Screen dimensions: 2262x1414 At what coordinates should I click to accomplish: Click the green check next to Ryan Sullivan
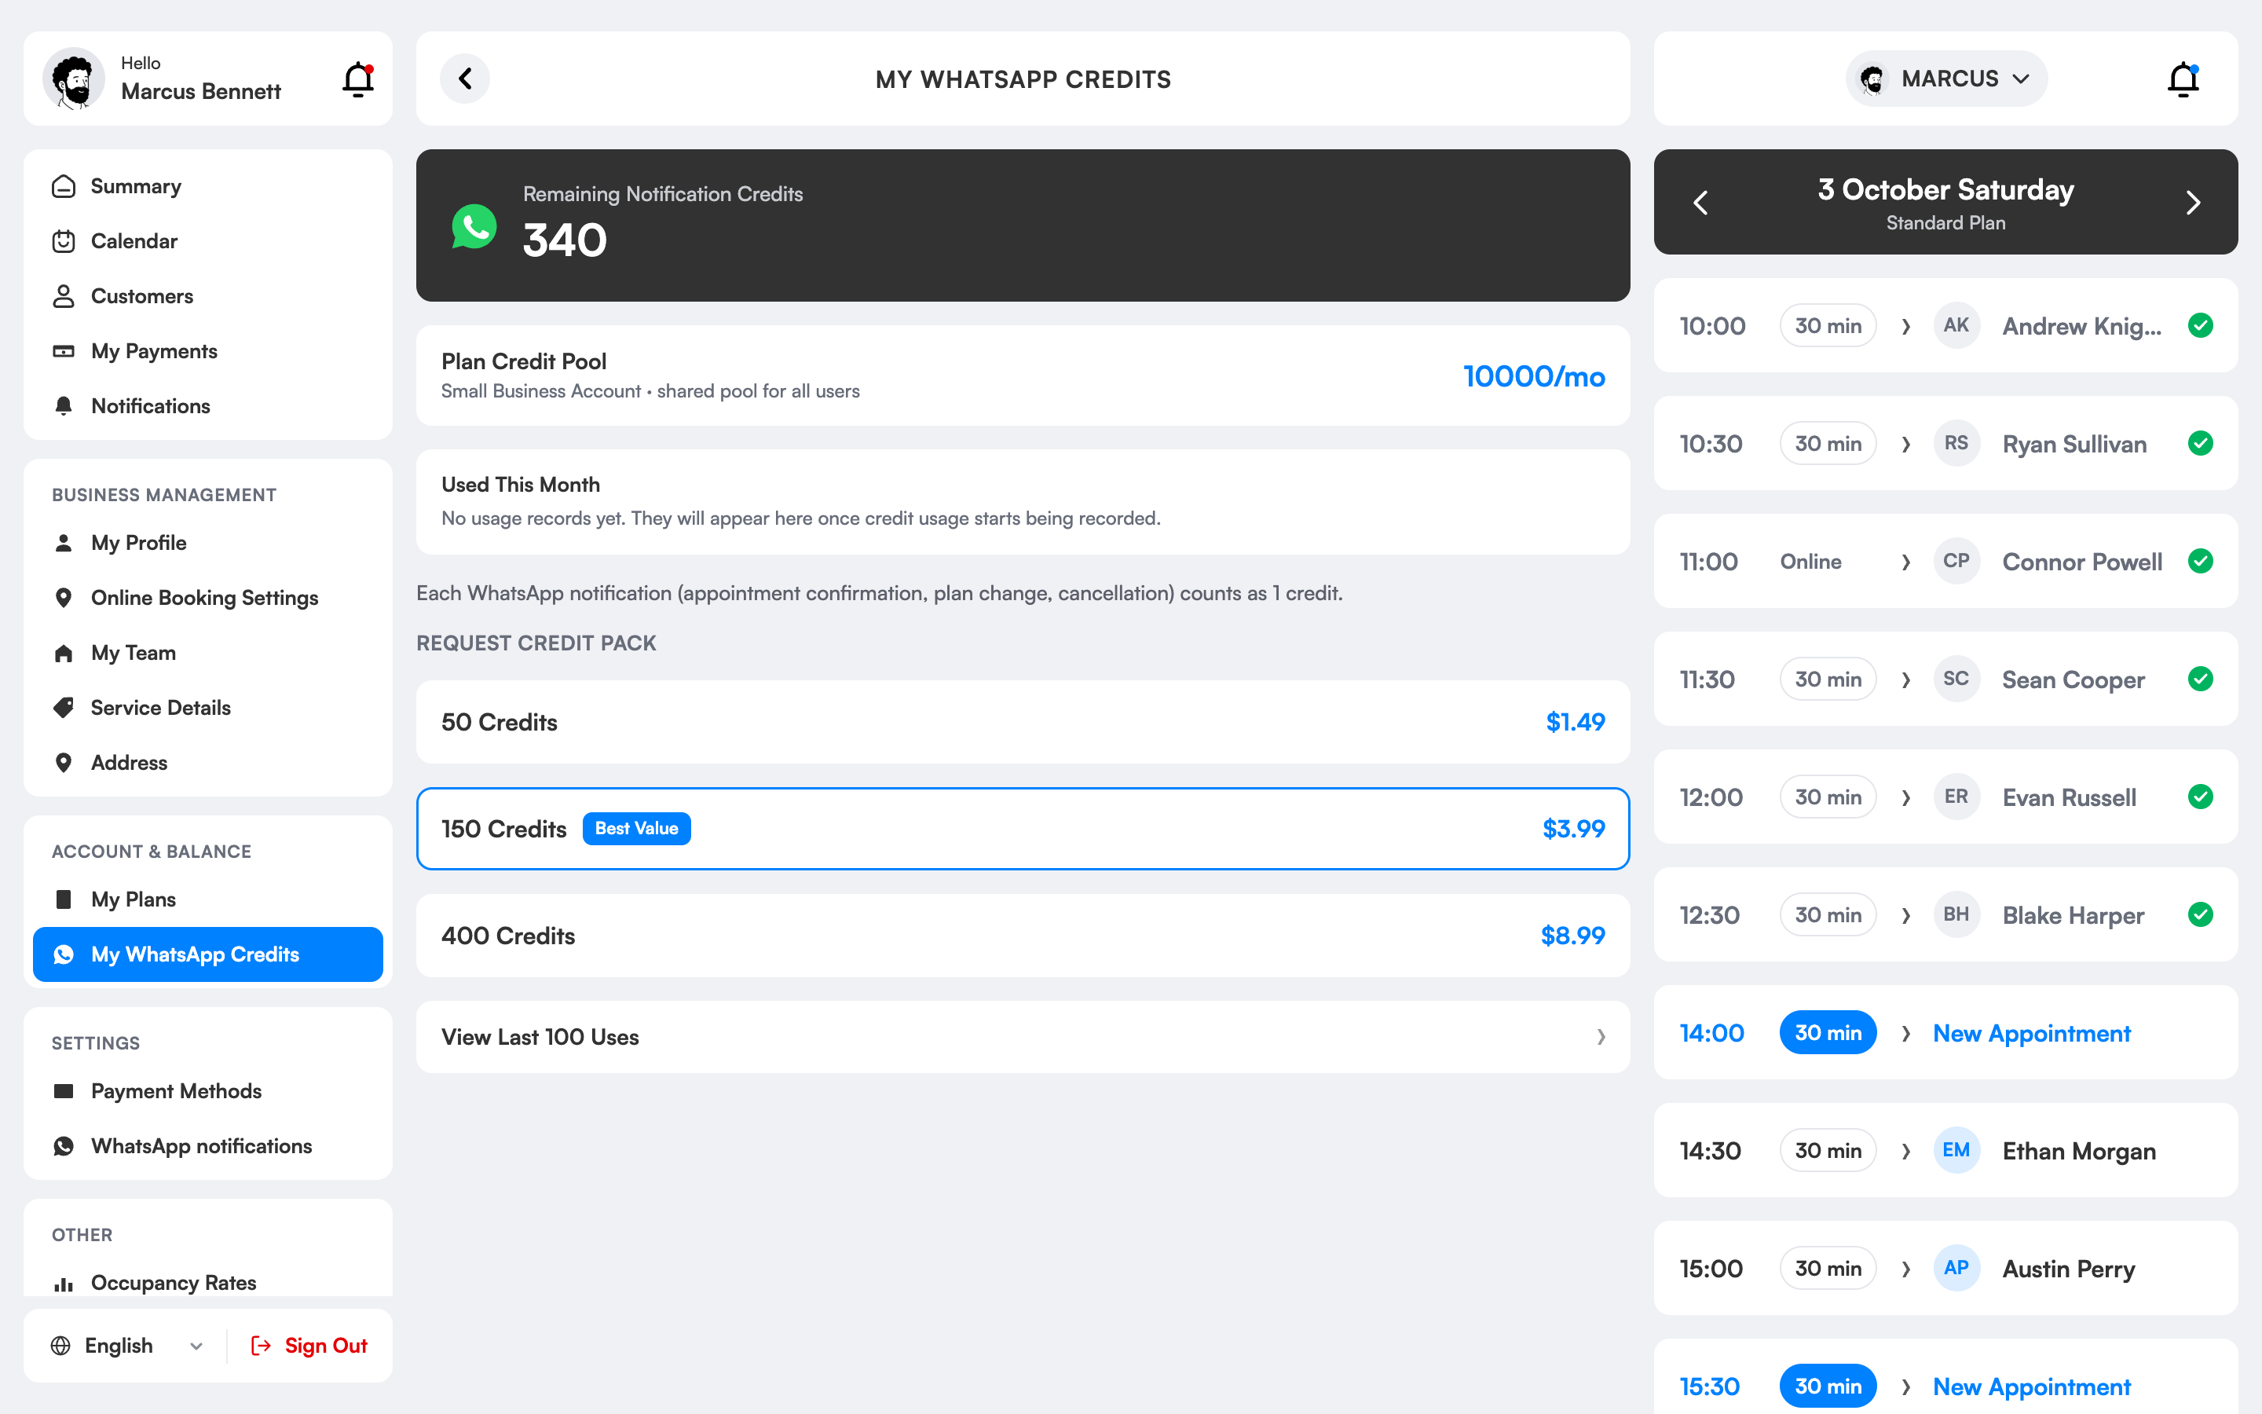coord(2200,443)
